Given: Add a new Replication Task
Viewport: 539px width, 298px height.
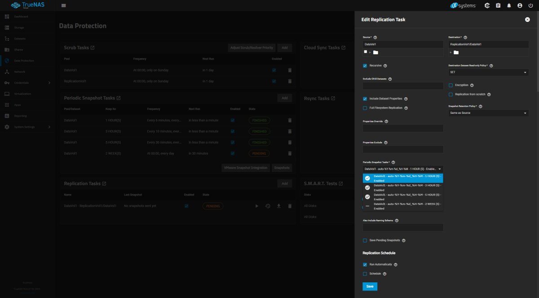Looking at the screenshot, I should pos(285,184).
